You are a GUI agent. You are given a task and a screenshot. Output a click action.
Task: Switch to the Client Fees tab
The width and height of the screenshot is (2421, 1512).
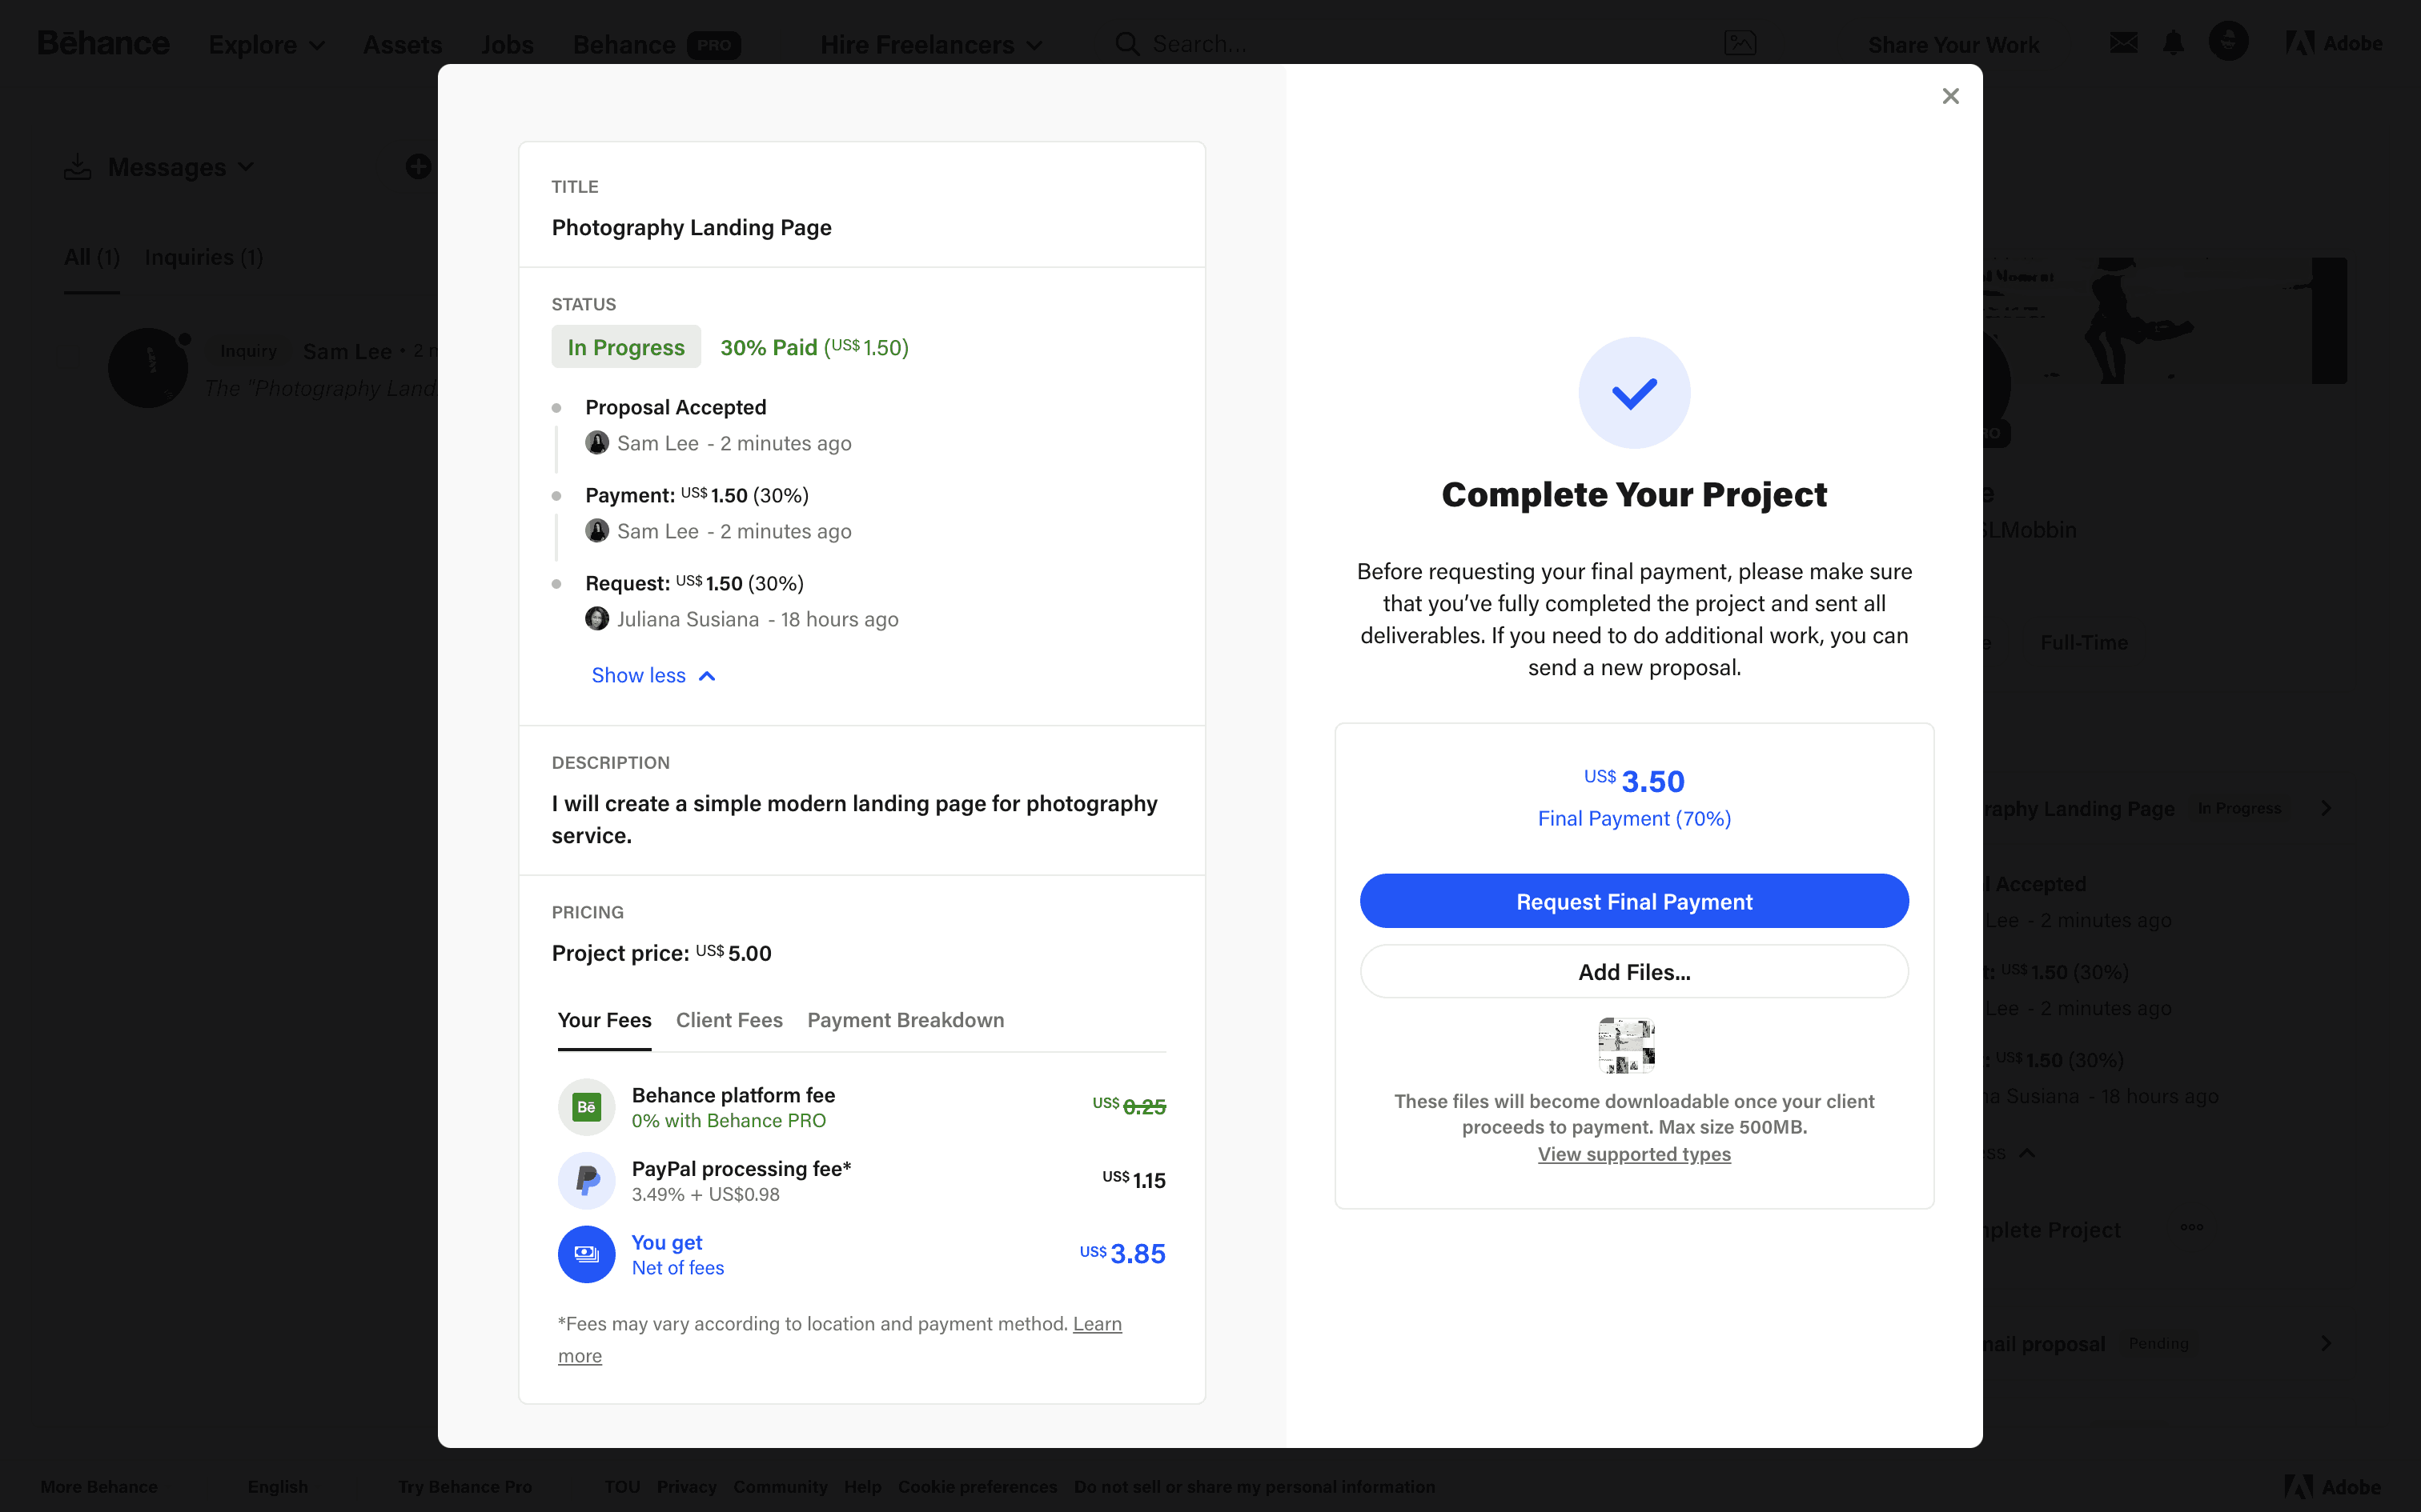[729, 1020]
